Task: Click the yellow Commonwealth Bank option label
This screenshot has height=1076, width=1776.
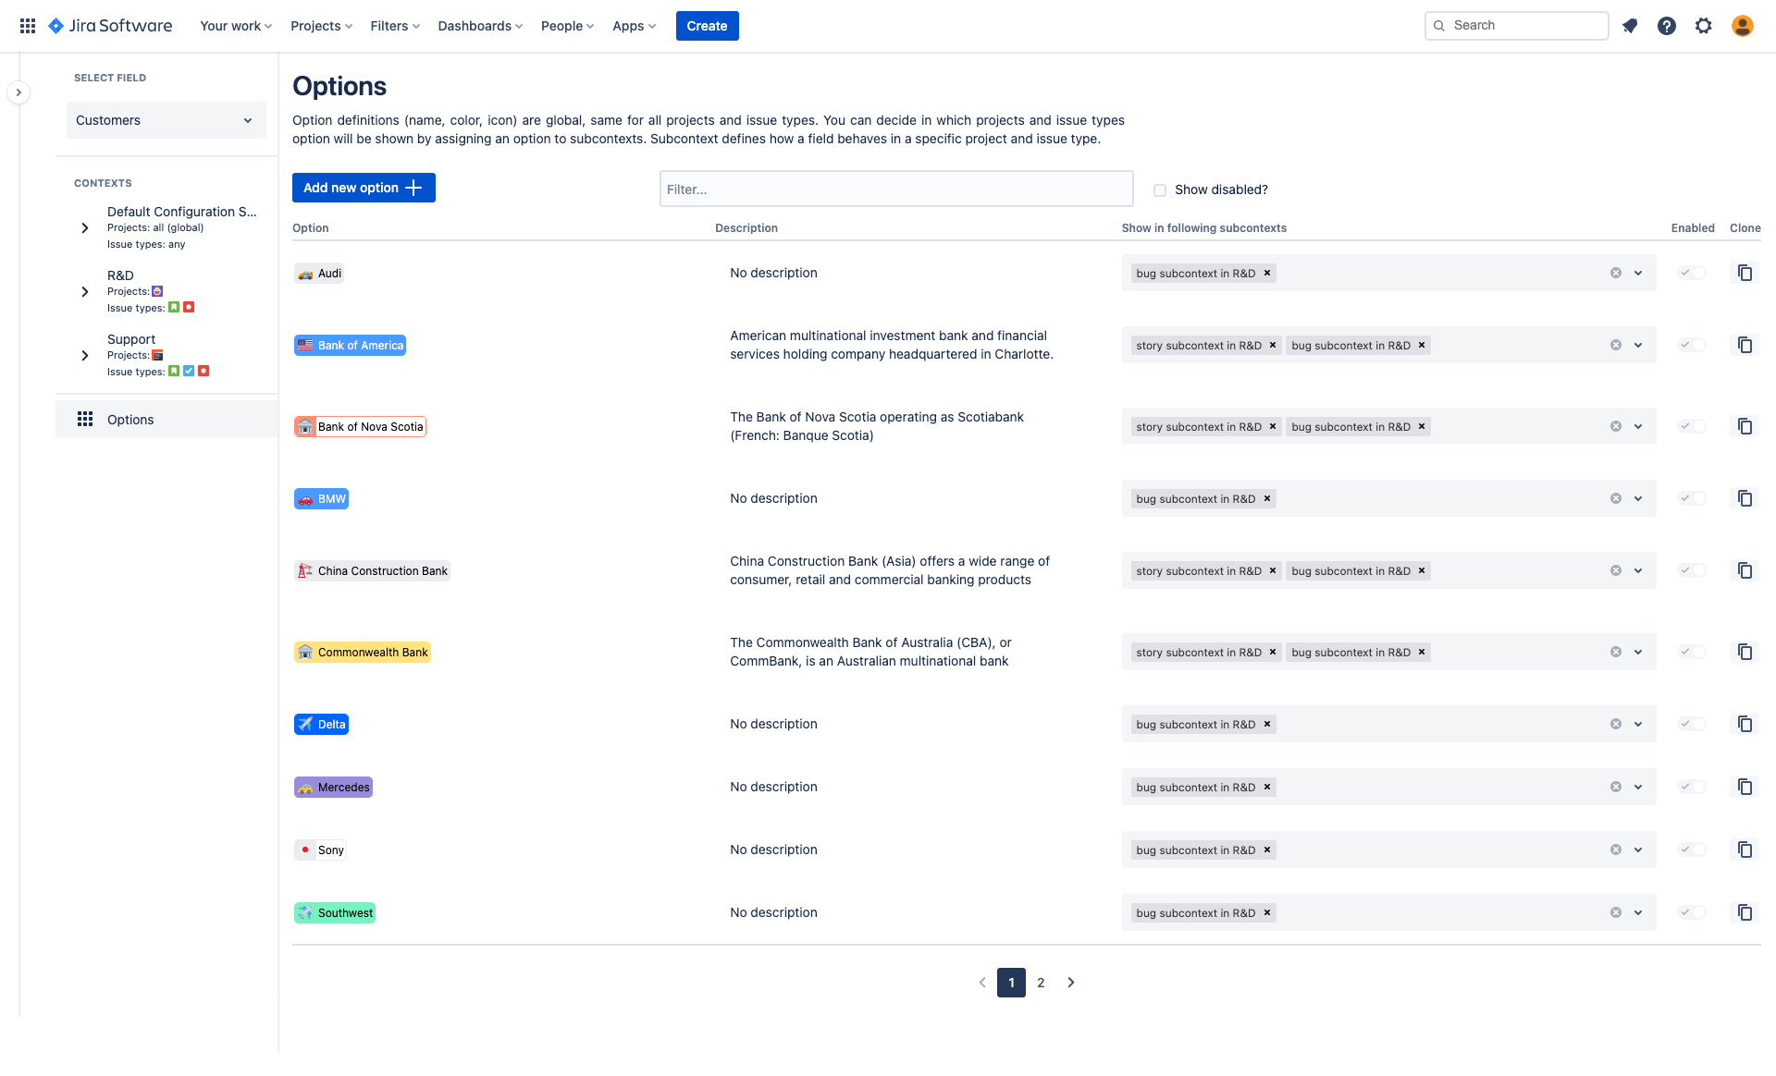Action: click(363, 652)
